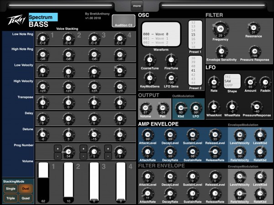Click the FineTune knob

(171, 60)
